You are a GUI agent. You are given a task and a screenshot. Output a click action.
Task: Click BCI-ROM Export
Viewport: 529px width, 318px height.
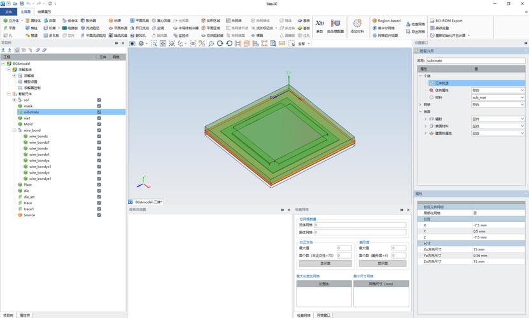click(x=446, y=20)
